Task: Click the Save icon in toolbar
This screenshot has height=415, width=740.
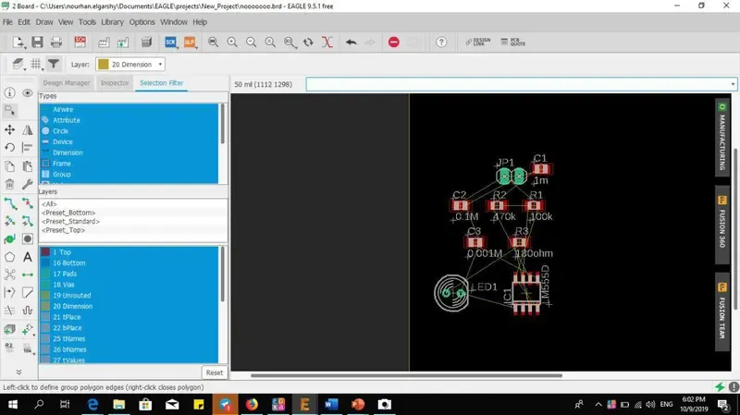Action: (37, 43)
